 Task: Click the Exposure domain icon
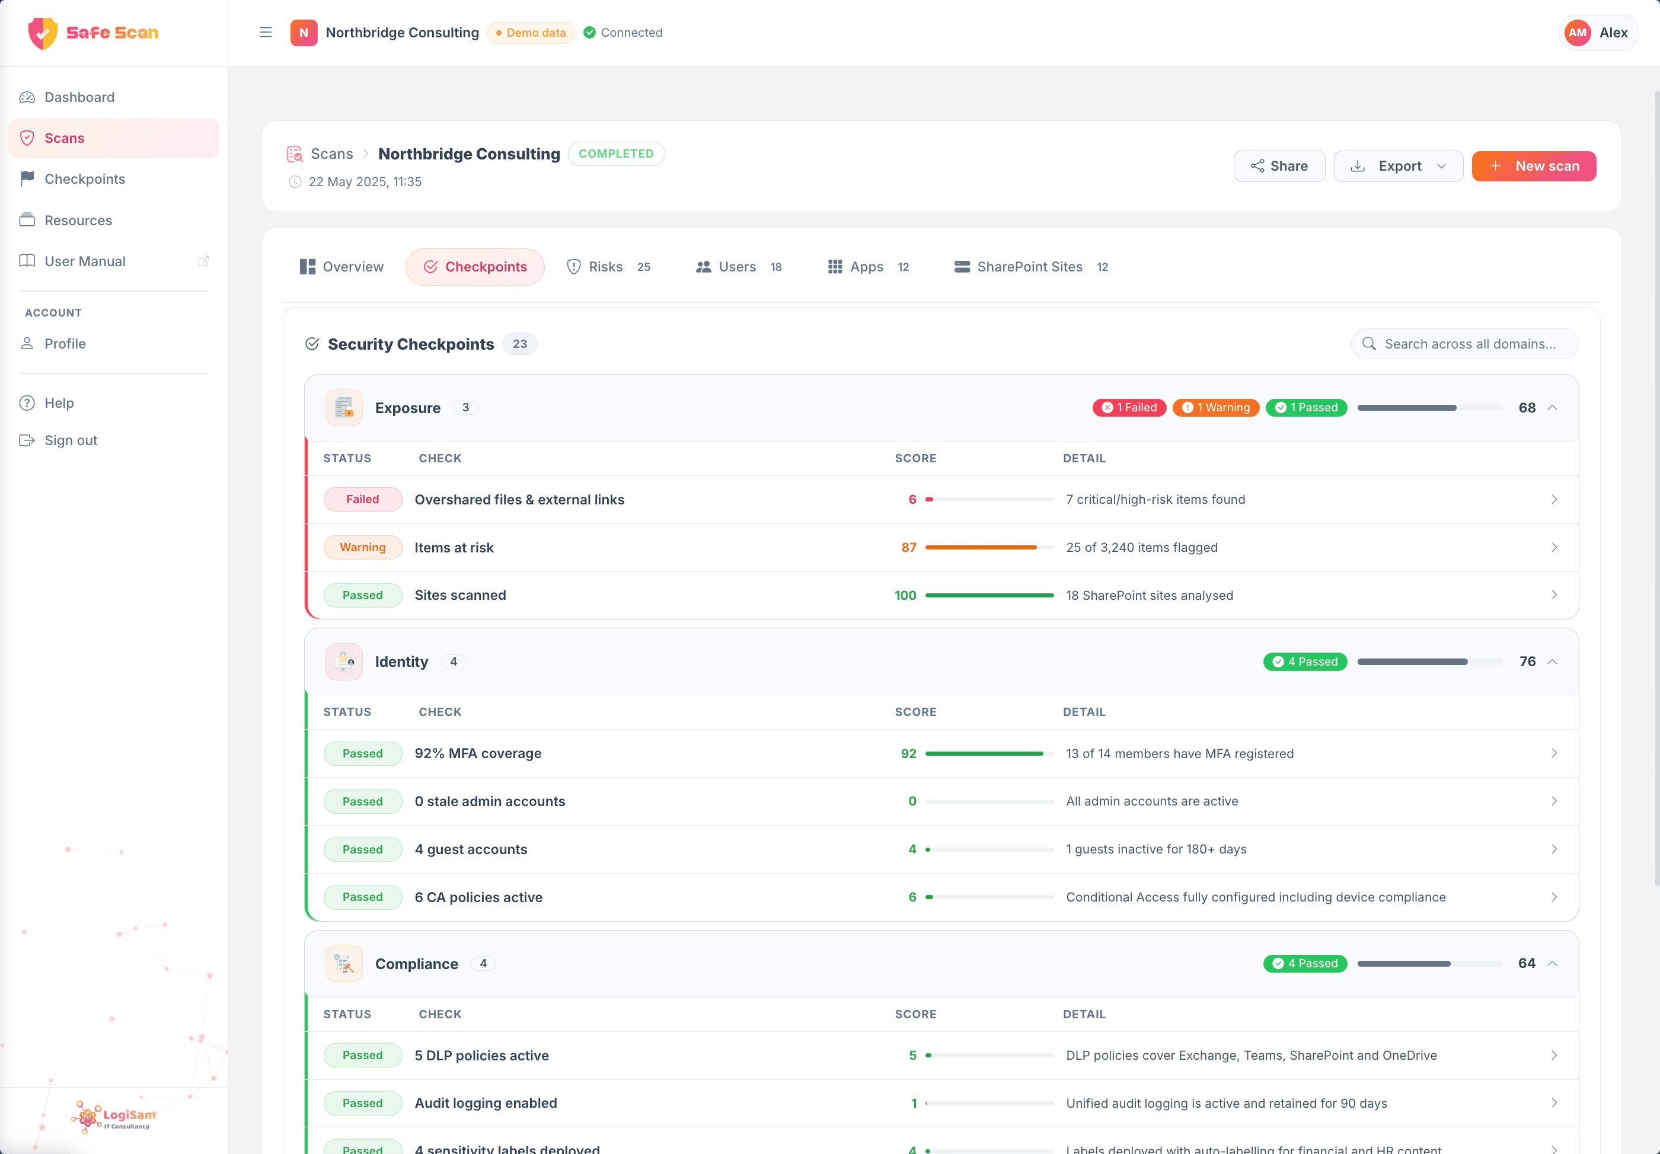(344, 408)
